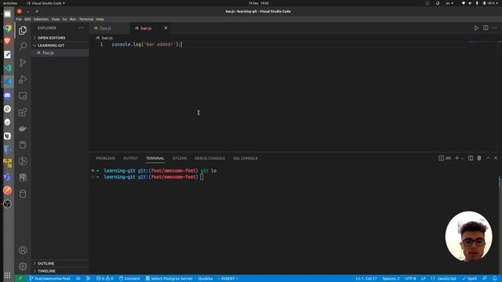Open remote window indicator in status bar
The height and width of the screenshot is (282, 502).
pyautogui.click(x=20, y=279)
